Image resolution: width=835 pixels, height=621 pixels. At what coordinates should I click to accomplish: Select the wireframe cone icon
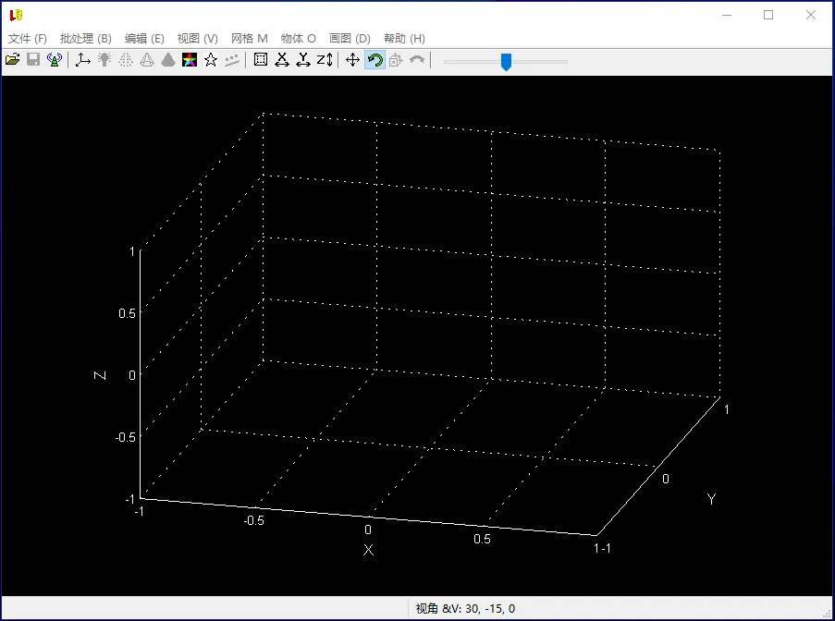(147, 59)
